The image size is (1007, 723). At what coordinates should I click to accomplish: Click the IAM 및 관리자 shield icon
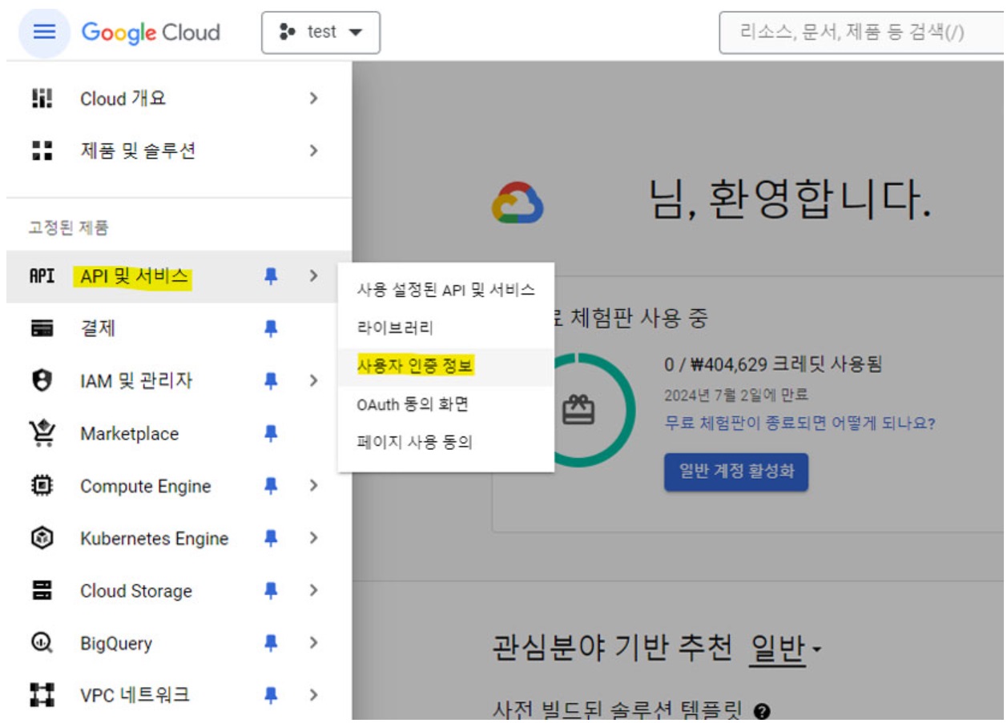[42, 380]
